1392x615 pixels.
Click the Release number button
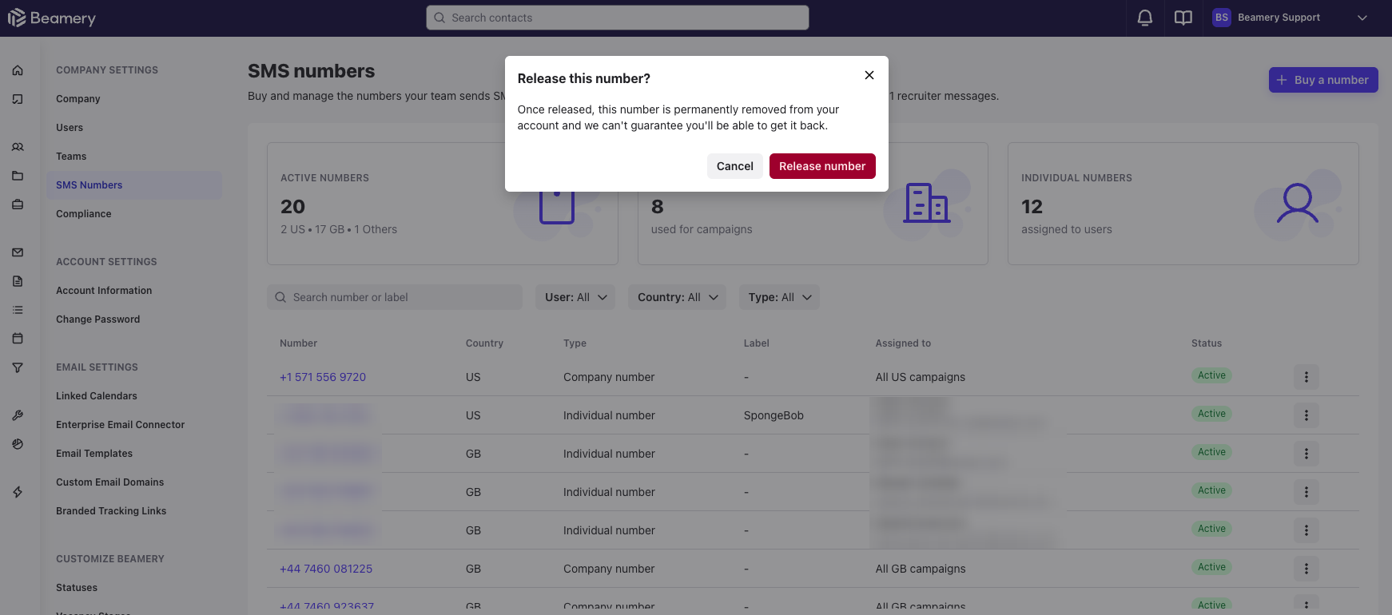(822, 166)
